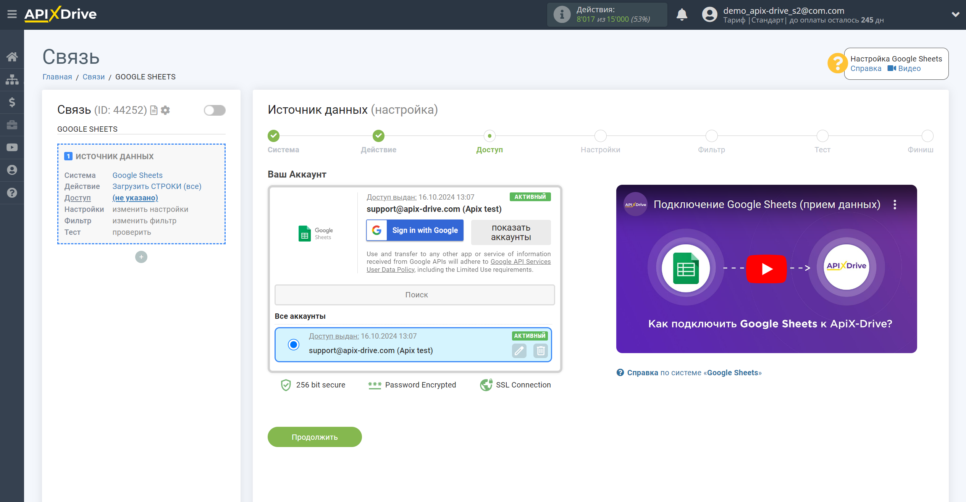Click the video title text

[x=767, y=205]
